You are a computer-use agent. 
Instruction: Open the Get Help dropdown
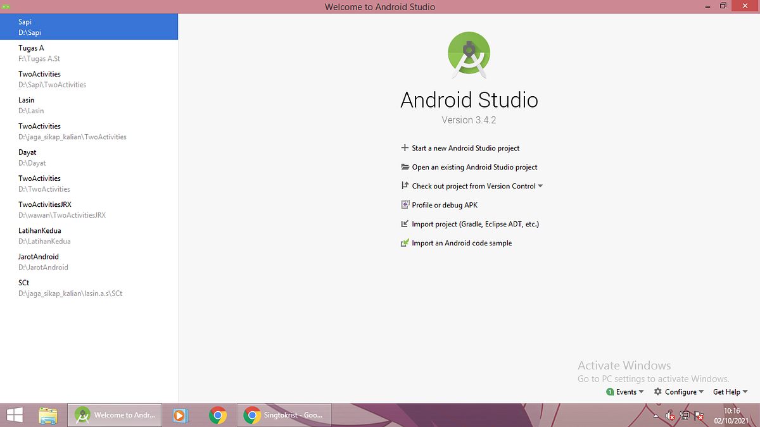(730, 392)
